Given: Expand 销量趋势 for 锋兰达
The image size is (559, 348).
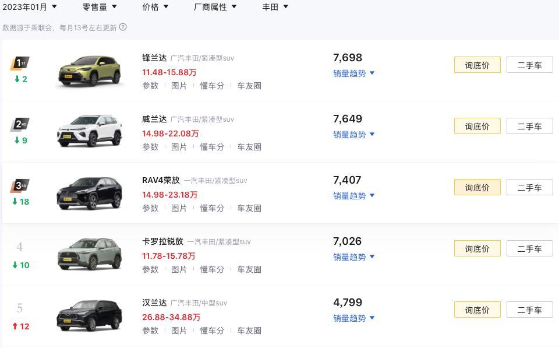Looking at the screenshot, I should (x=353, y=73).
